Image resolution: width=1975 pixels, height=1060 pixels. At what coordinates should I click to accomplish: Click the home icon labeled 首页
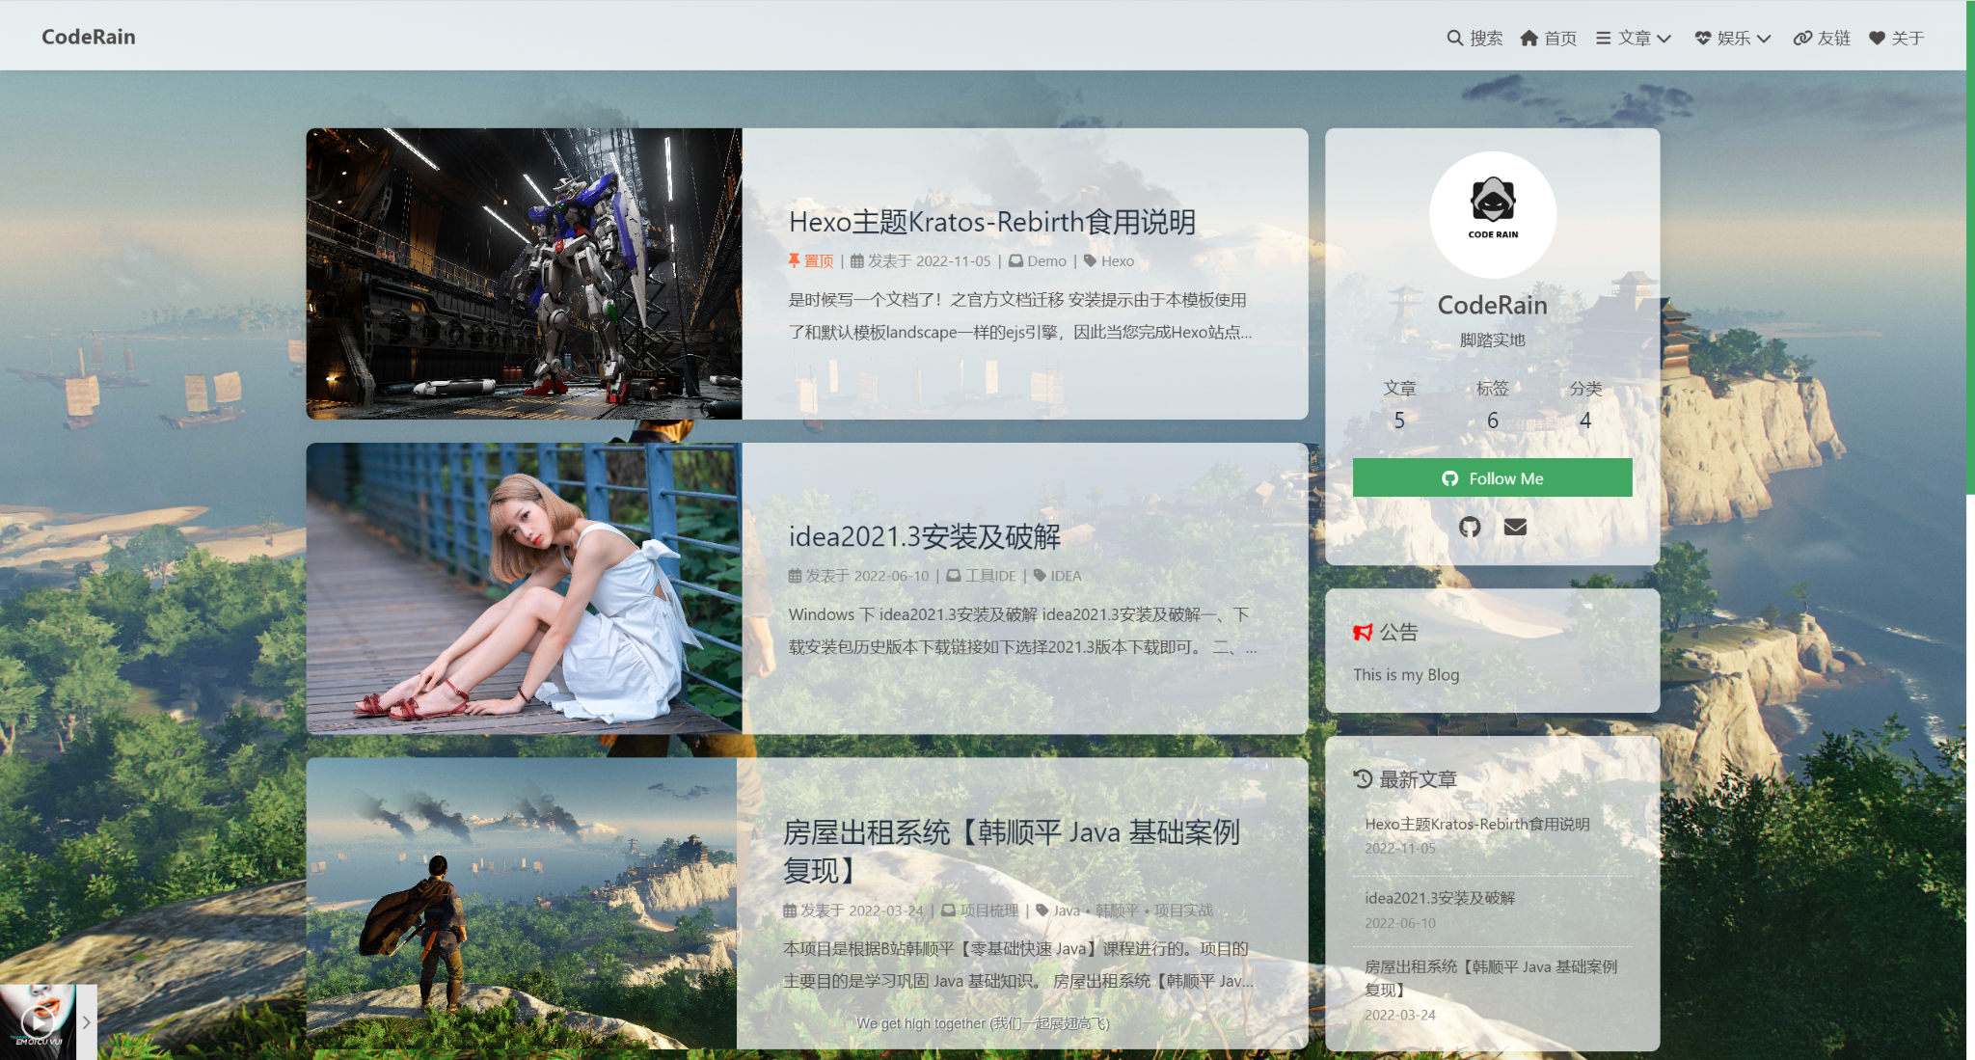(1529, 39)
